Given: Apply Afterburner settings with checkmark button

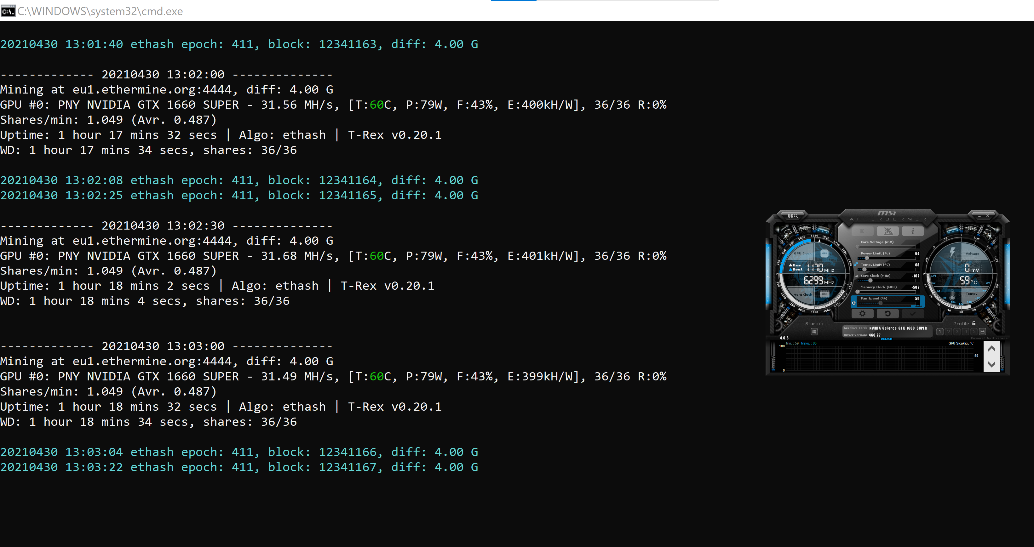Looking at the screenshot, I should pos(913,314).
